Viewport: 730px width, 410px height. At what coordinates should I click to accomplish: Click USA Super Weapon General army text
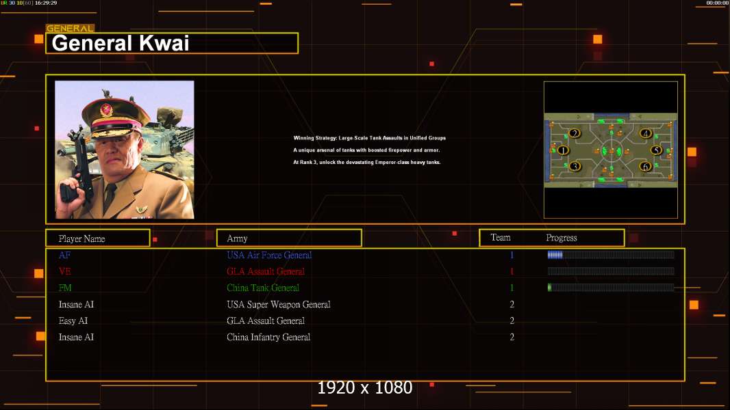(x=279, y=305)
